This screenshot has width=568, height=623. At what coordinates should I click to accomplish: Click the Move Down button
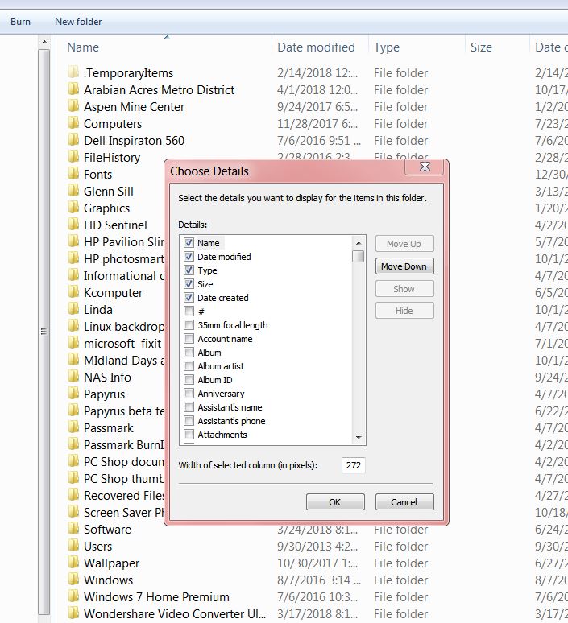coord(404,266)
